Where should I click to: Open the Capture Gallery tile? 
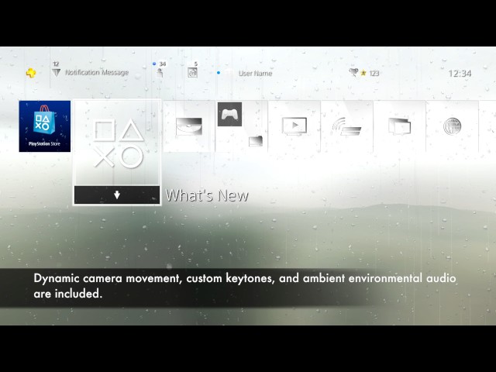tap(400, 126)
